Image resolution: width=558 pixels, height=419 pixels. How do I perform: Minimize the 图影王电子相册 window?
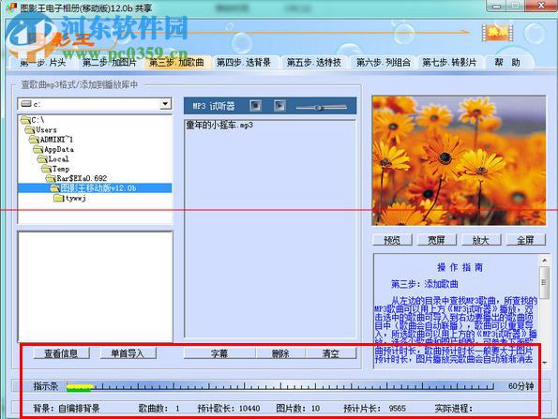coord(497,6)
